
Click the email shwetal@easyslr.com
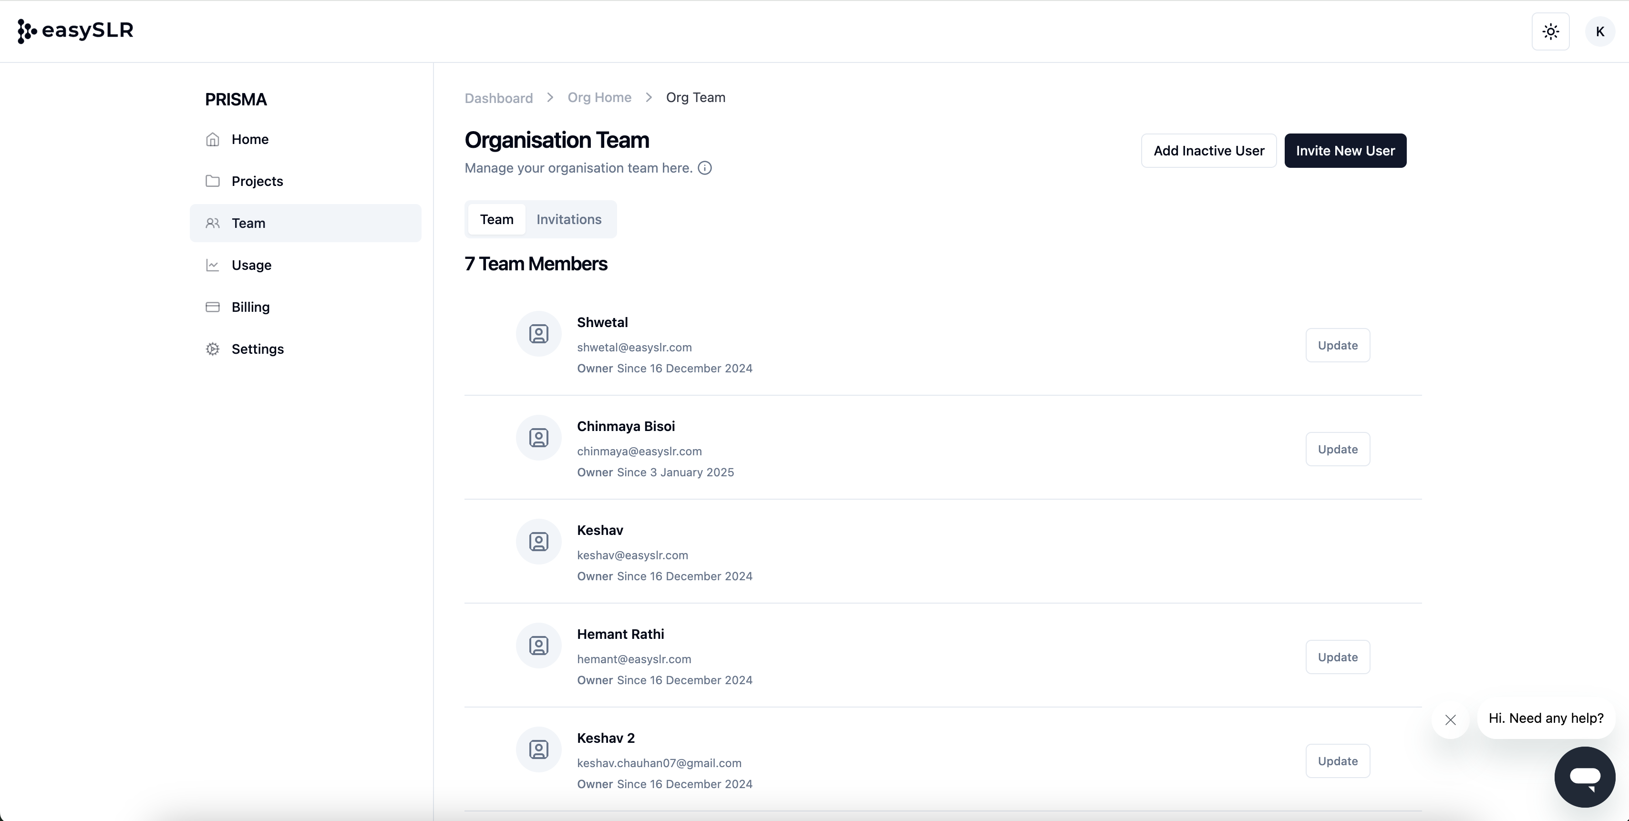point(634,347)
